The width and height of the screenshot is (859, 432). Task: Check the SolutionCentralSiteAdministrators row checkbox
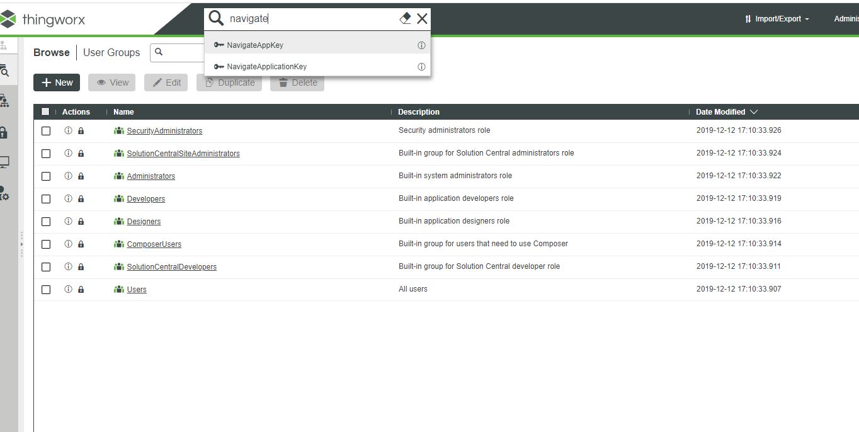46,154
